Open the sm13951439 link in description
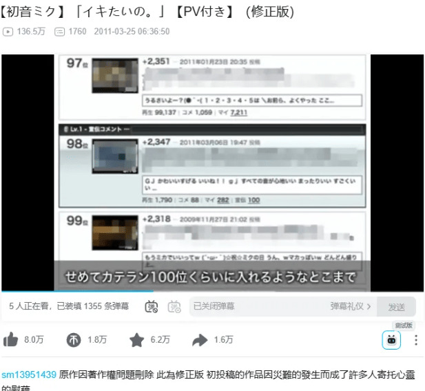The width and height of the screenshot is (425, 391). point(29,374)
